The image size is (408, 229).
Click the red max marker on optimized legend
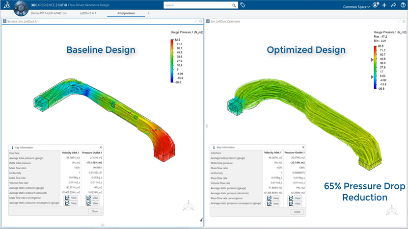coord(372,60)
